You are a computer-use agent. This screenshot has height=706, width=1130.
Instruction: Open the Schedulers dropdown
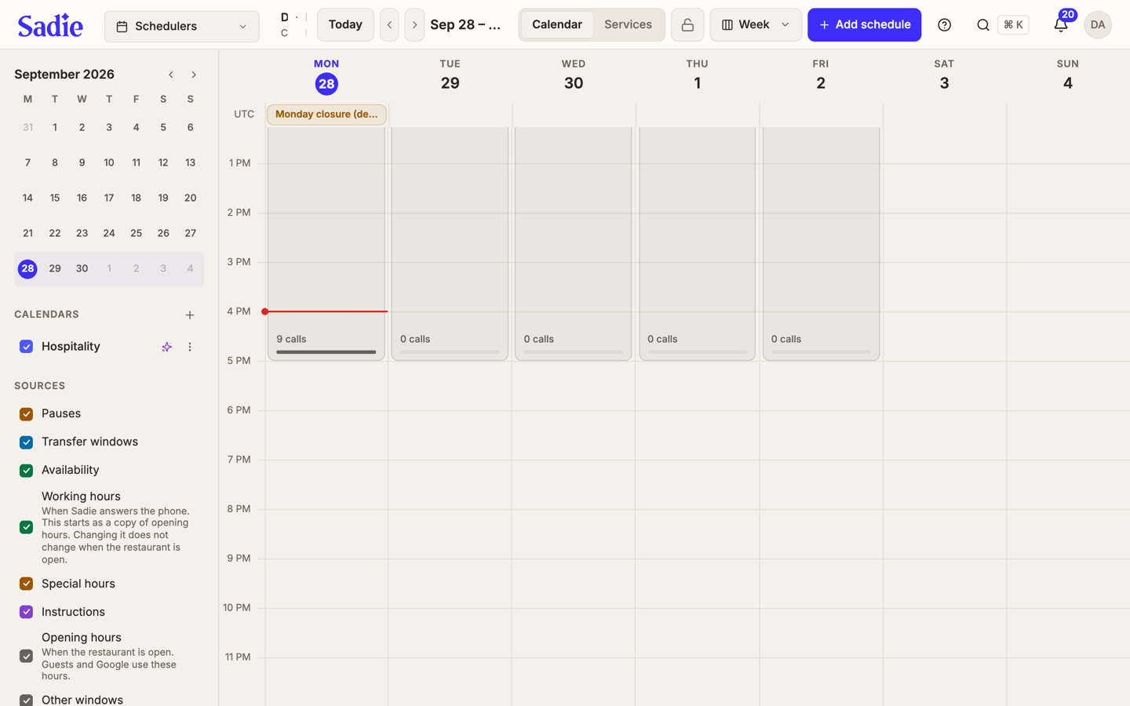tap(182, 27)
